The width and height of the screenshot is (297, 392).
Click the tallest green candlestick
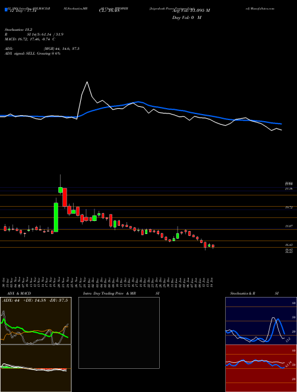point(56,217)
